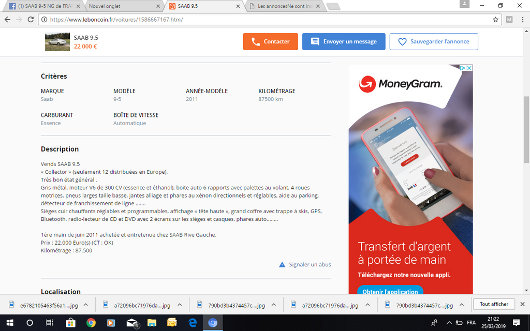This screenshot has width=530, height=331.
Task: Open the SAAB car thumbnail photo
Action: pyautogui.click(x=57, y=41)
